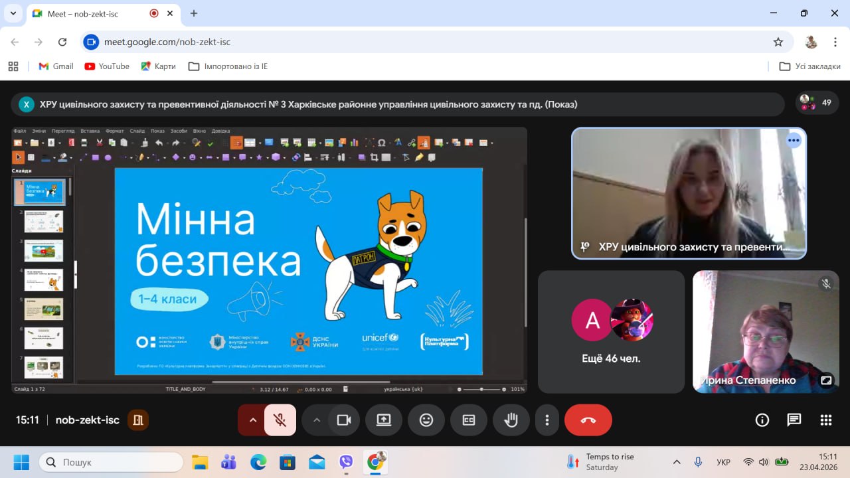
Task: Open the Gmail bookmark
Action: point(56,66)
